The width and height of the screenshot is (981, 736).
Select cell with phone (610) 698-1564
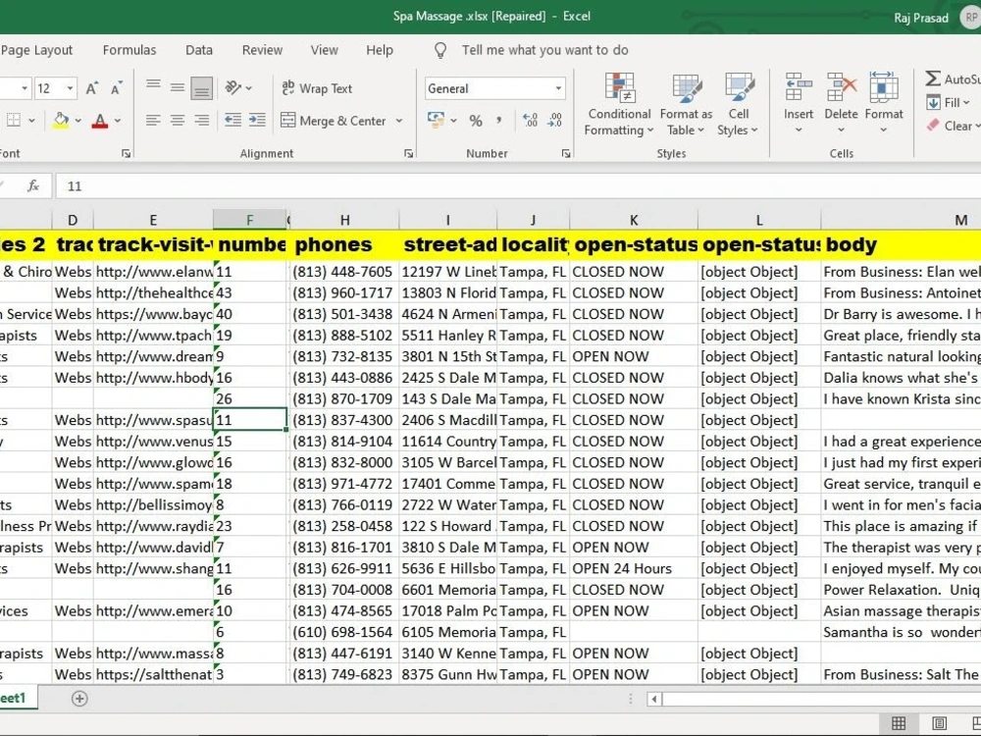pyautogui.click(x=344, y=632)
